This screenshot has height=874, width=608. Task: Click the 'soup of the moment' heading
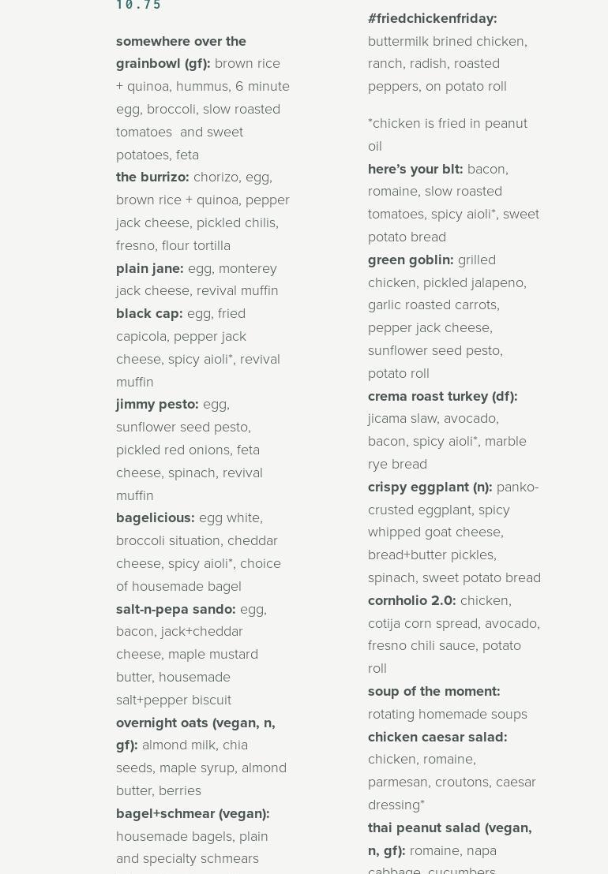(x=434, y=691)
